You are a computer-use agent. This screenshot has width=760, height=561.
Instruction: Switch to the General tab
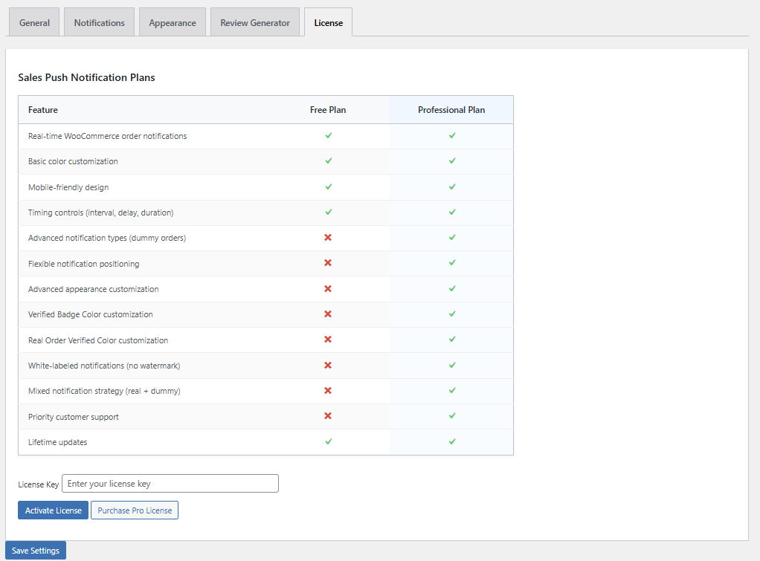point(33,22)
